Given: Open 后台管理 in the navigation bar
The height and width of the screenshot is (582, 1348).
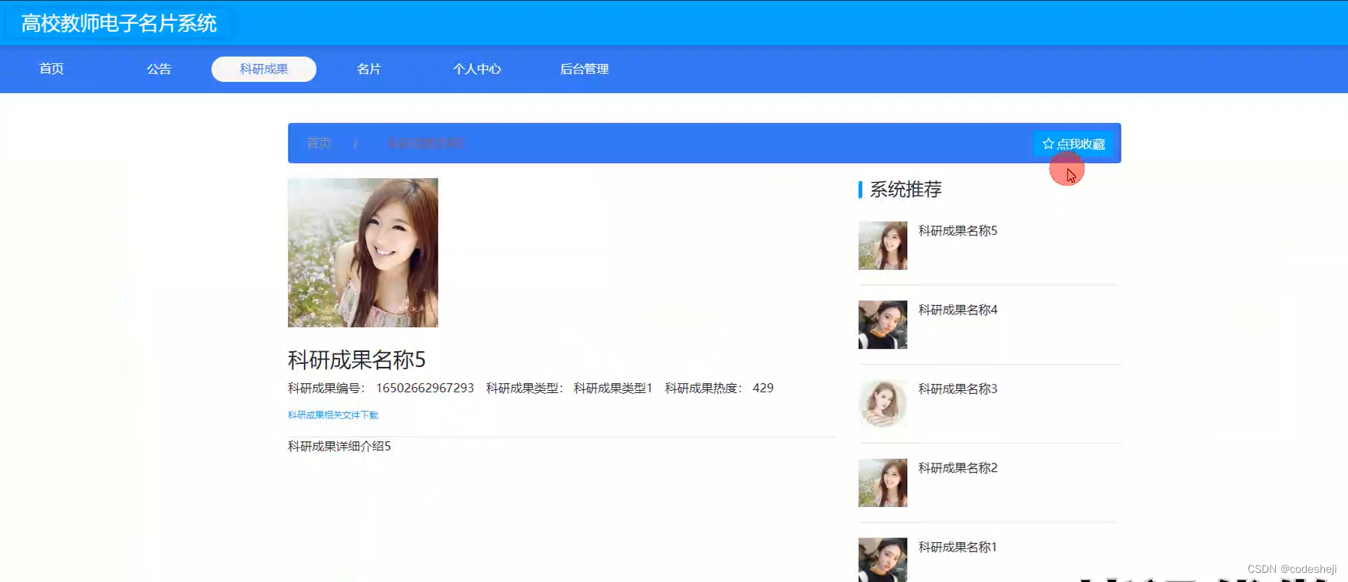Looking at the screenshot, I should 584,69.
